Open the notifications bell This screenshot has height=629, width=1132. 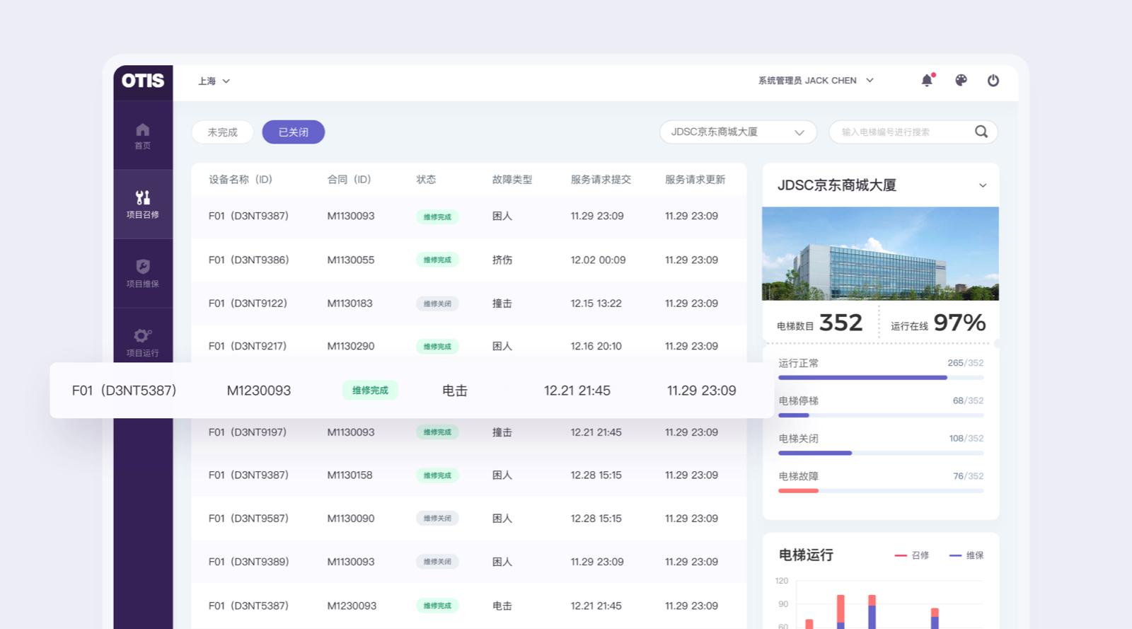[928, 80]
